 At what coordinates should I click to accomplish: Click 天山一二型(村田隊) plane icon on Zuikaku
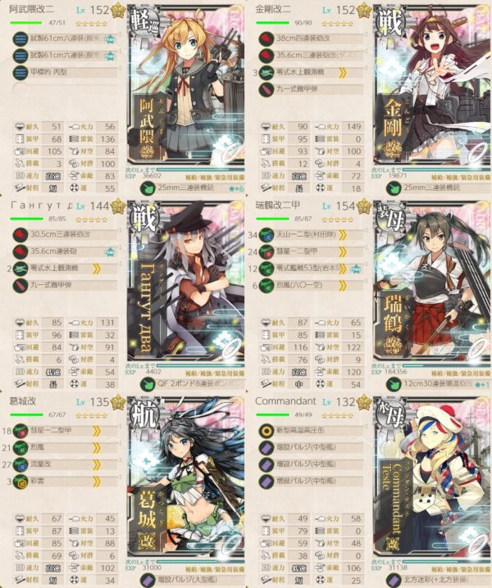(x=266, y=235)
